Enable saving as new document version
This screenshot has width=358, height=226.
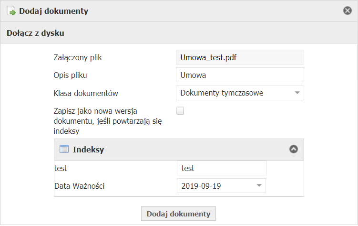[180, 111]
